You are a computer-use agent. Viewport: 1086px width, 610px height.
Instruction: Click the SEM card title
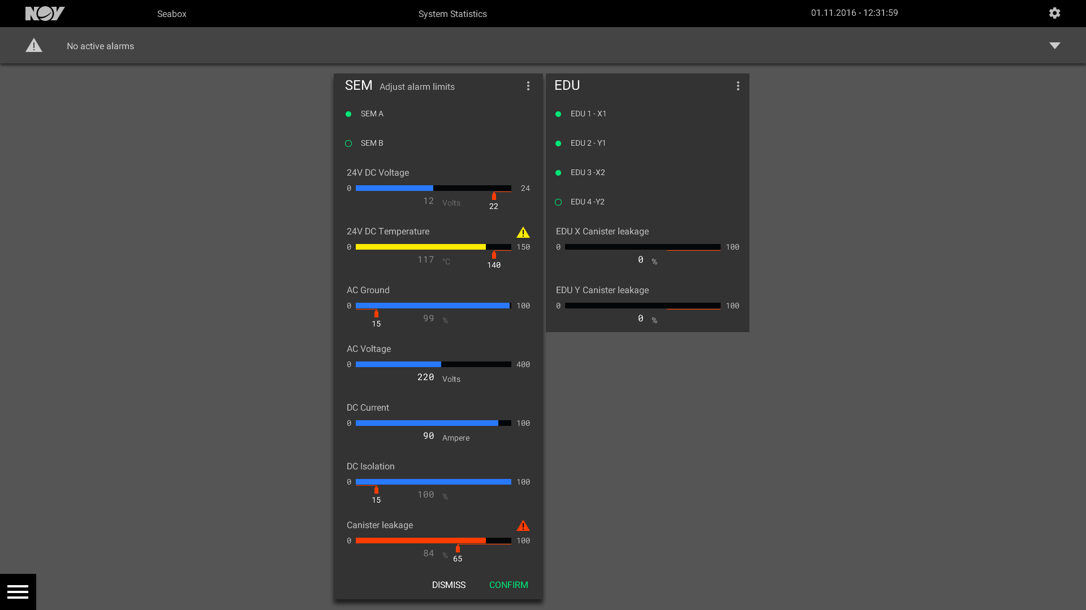coord(359,85)
